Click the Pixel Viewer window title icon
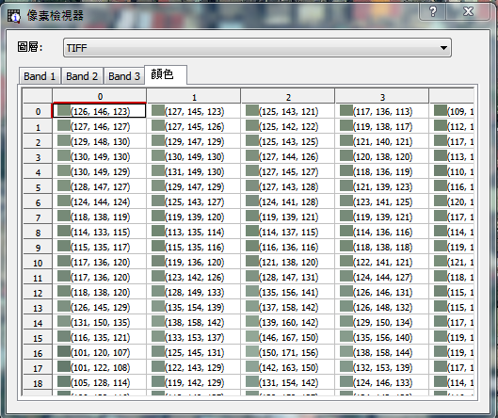The width and height of the screenshot is (498, 418). click(x=14, y=16)
